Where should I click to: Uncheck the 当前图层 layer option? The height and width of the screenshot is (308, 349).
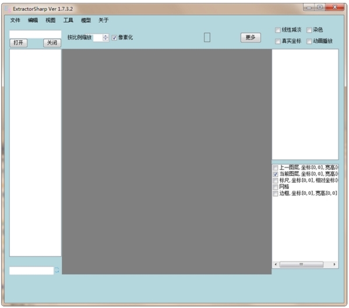276,174
